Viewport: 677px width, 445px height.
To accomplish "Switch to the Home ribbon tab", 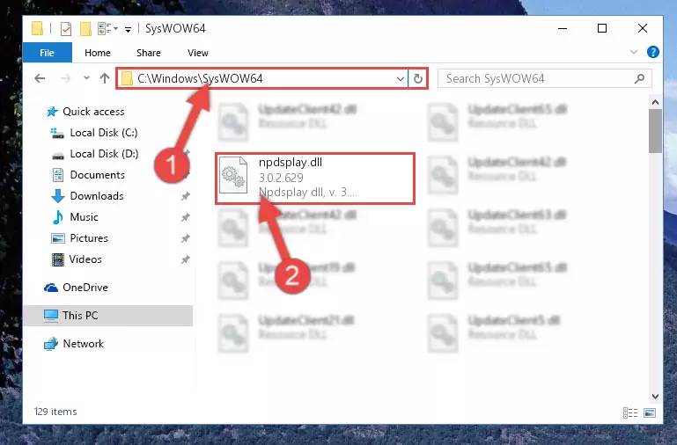I will point(98,53).
